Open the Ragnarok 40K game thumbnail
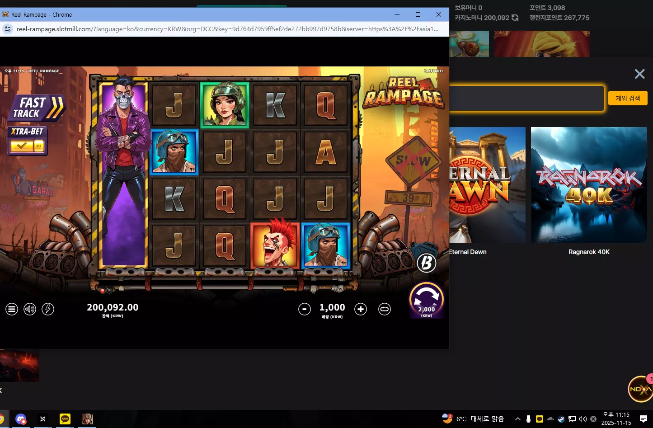Image resolution: width=653 pixels, height=428 pixels. tap(589, 185)
